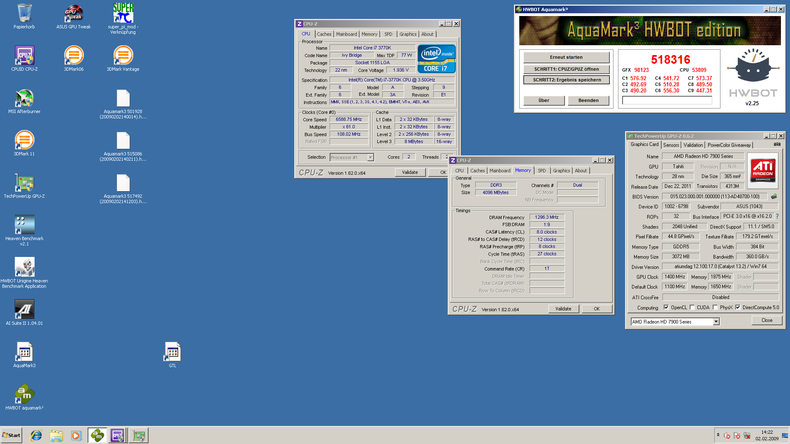Switch to Mainboard tab in upper CPU-Z
The height and width of the screenshot is (444, 790).
pyautogui.click(x=346, y=34)
